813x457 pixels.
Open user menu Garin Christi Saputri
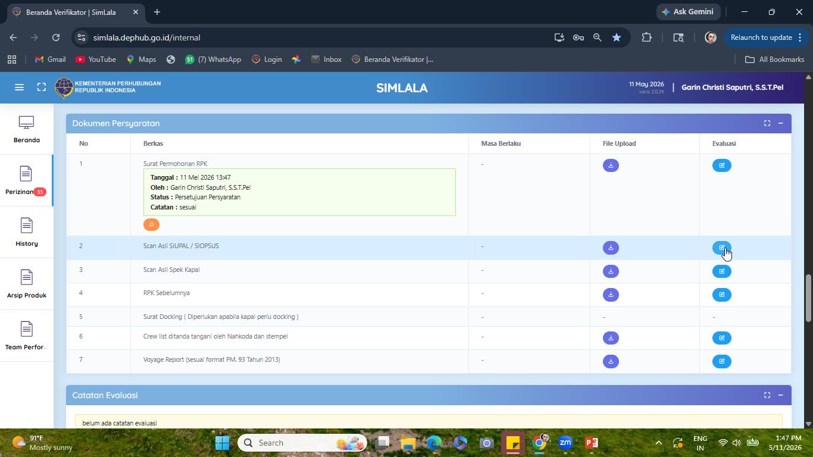pyautogui.click(x=732, y=87)
